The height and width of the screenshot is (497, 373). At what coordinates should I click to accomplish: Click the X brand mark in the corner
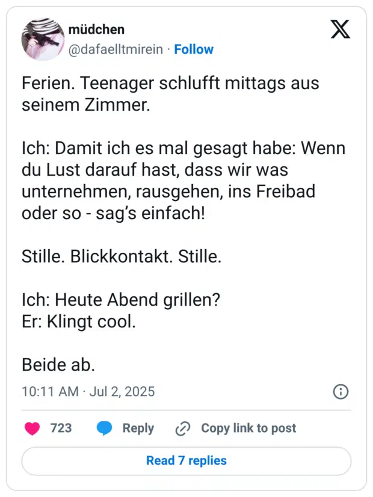click(341, 29)
